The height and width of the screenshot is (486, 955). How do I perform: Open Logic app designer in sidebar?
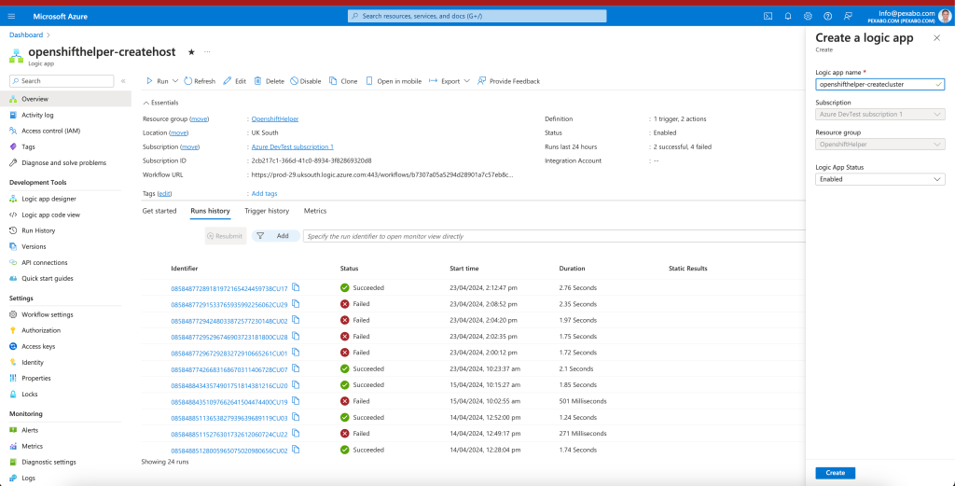tap(48, 199)
